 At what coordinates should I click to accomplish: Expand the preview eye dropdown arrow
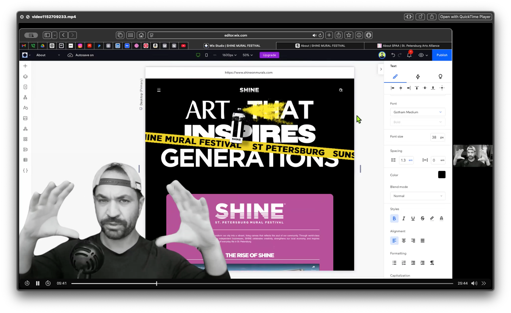[427, 55]
